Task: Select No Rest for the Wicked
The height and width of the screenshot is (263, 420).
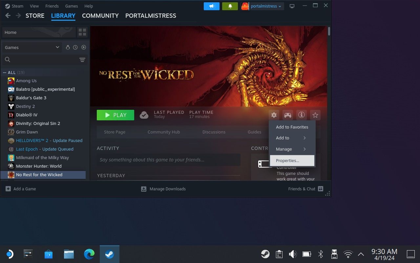Action: [43, 175]
